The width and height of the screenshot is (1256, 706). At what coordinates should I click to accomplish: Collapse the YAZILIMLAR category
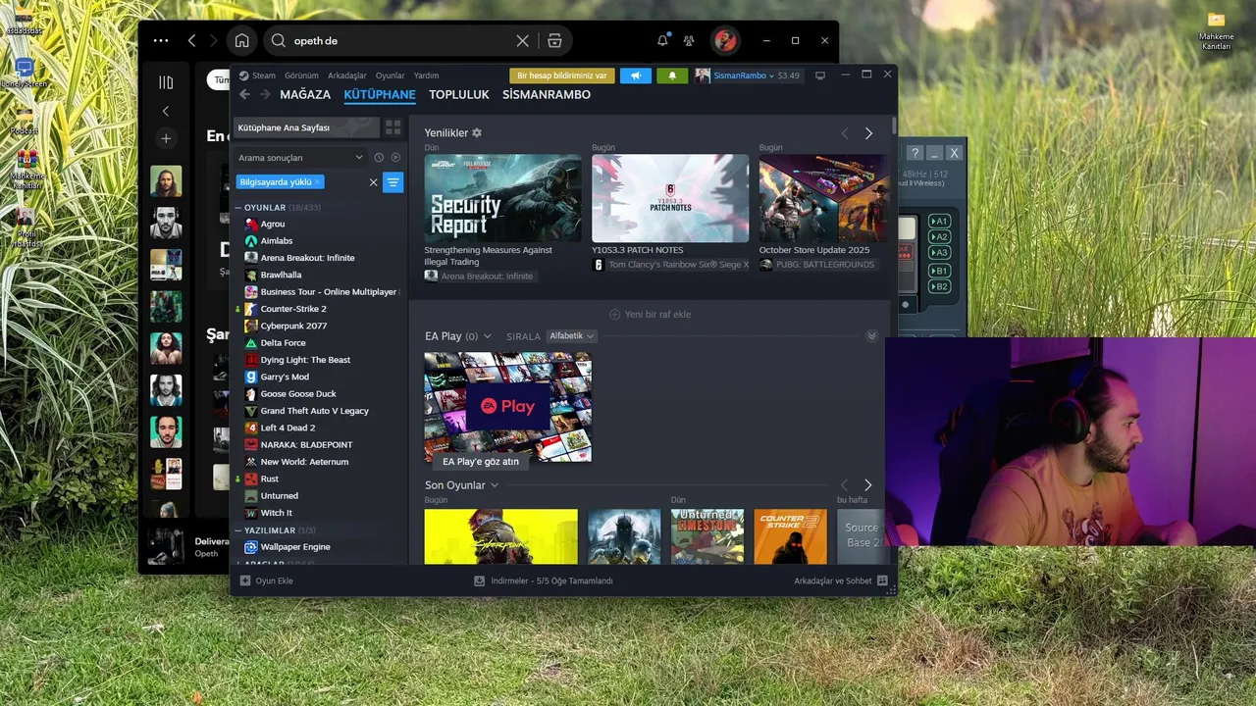[237, 530]
